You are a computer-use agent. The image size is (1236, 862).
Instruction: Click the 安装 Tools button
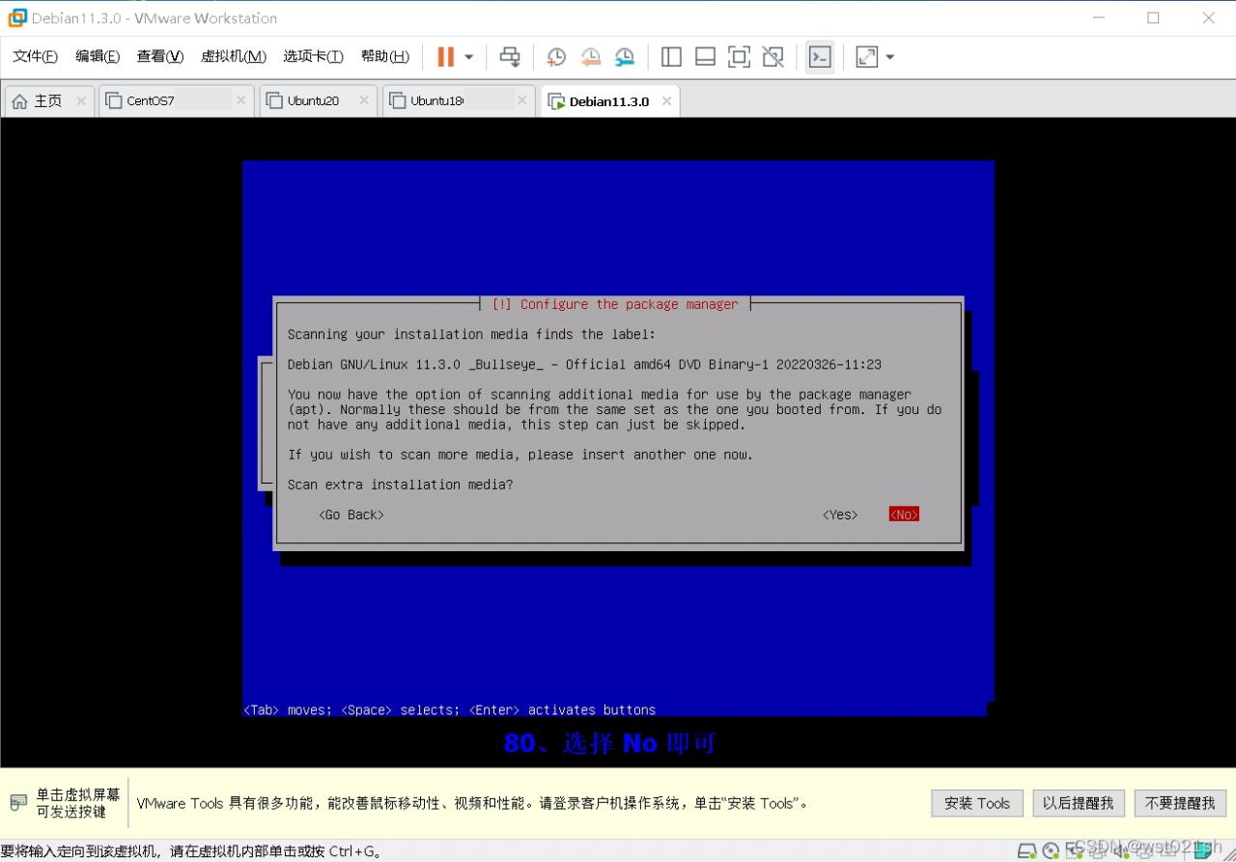(977, 803)
